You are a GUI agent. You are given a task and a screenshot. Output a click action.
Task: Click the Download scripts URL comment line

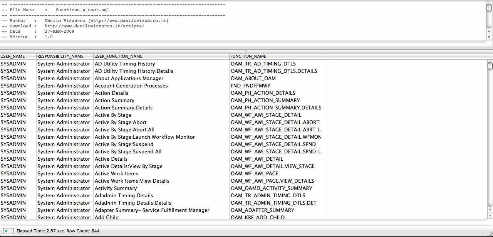pos(73,26)
